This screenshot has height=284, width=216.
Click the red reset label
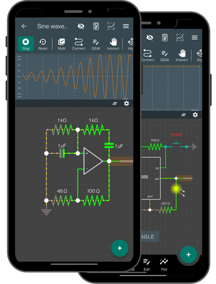pyautogui.click(x=177, y=135)
